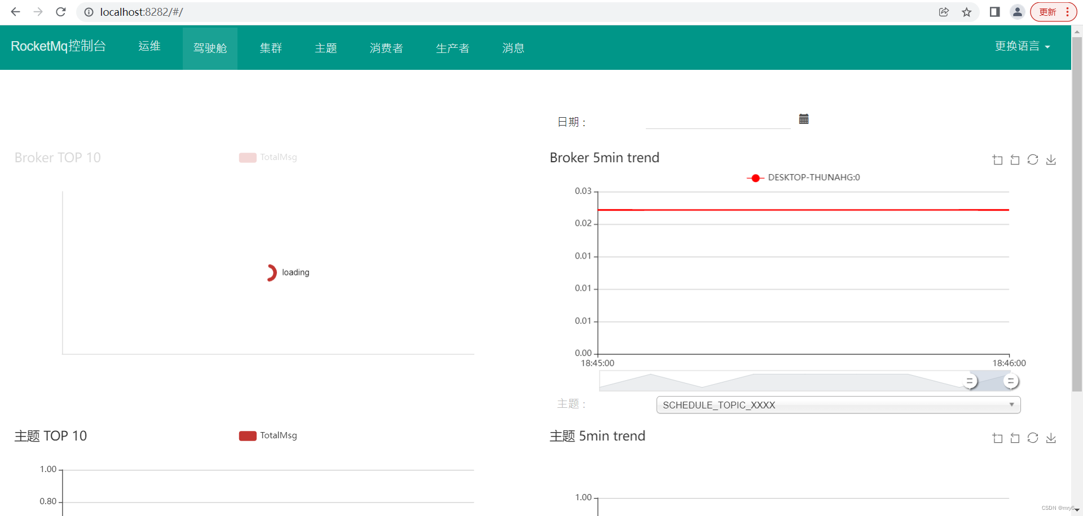The image size is (1083, 516).
Task: Go to the 消费者 tab
Action: 386,48
